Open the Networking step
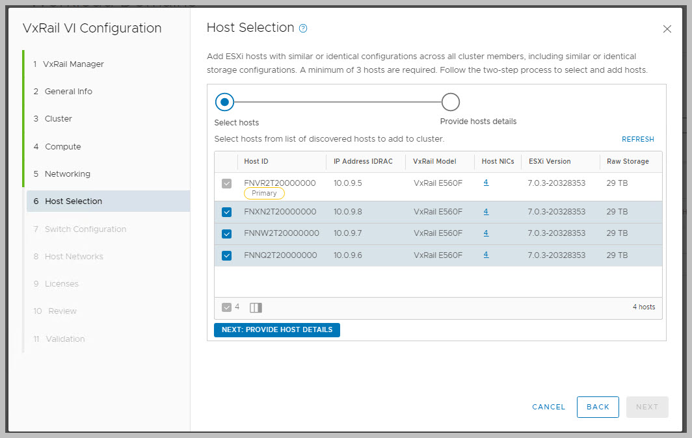692x438 pixels. 67,174
